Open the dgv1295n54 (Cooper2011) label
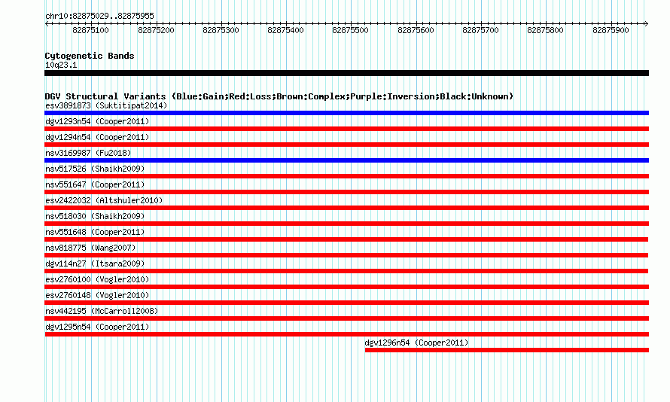Viewport: 670px width, 402px height. [x=97, y=327]
